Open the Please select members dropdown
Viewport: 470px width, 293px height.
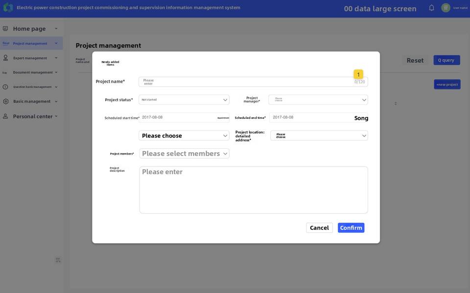tap(184, 154)
